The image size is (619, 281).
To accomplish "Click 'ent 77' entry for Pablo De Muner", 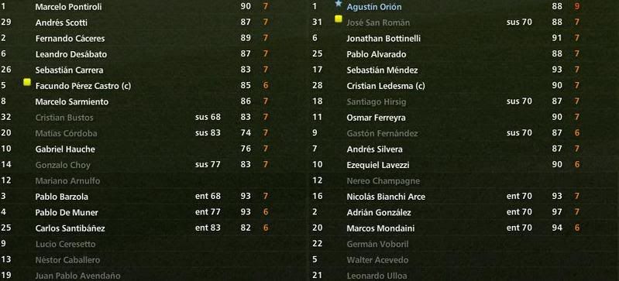I will tap(208, 212).
